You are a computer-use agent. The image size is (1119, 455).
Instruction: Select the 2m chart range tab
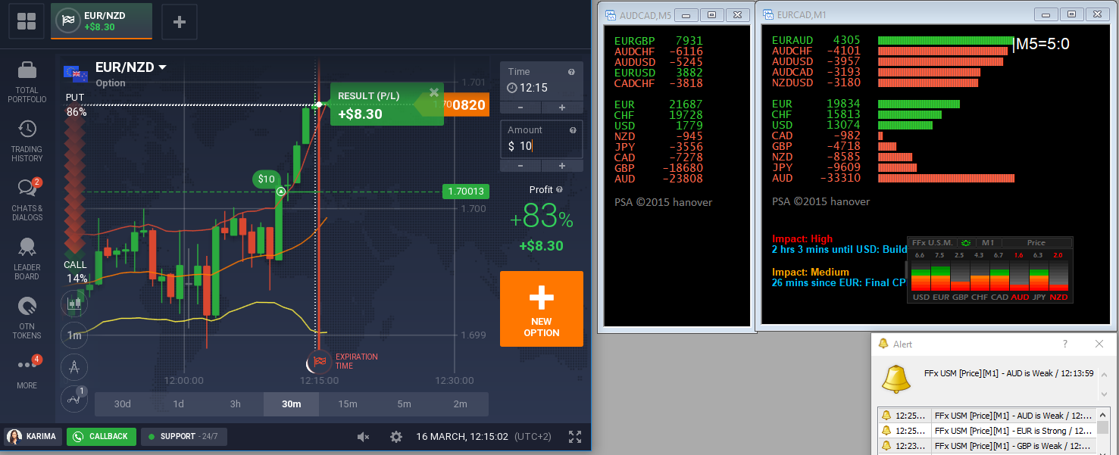[461, 404]
